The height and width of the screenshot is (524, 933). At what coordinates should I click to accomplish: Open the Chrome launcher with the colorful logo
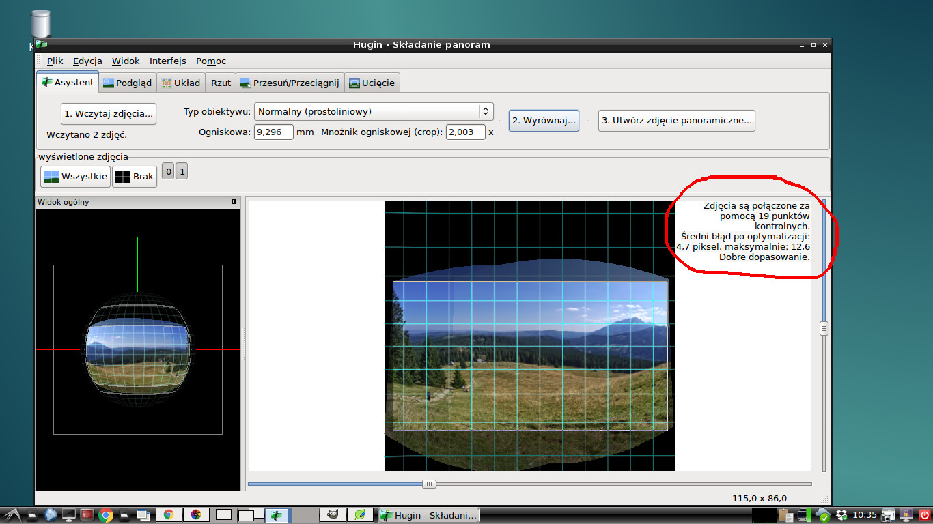tap(106, 515)
